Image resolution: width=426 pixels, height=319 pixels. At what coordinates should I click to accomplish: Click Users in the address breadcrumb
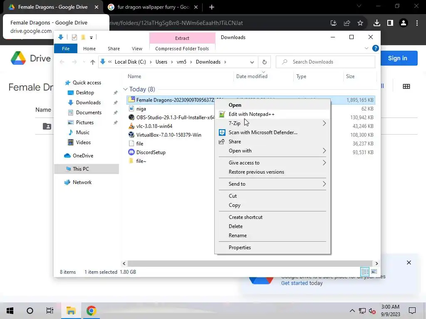(x=161, y=62)
